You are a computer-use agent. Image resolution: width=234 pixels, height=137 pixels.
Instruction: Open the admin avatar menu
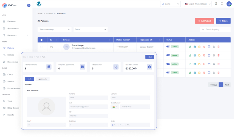click(x=229, y=4)
